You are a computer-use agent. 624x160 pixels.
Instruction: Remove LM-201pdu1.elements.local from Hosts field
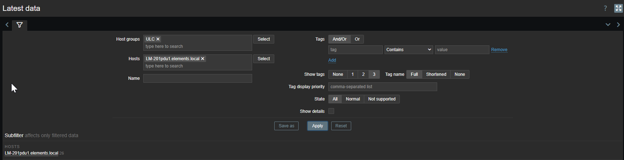pyautogui.click(x=203, y=59)
